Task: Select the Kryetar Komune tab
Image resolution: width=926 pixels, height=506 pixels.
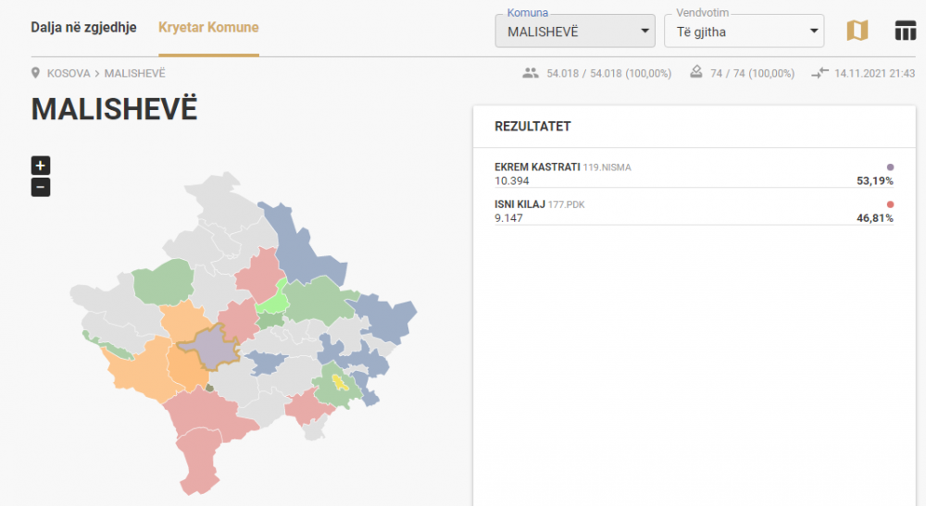Action: [x=208, y=28]
